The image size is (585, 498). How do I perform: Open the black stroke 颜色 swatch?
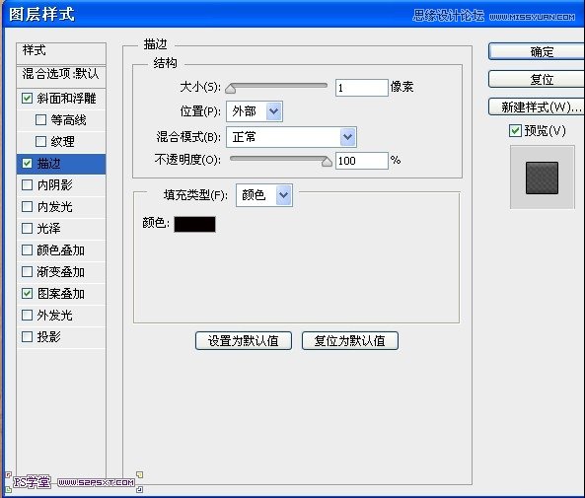194,224
